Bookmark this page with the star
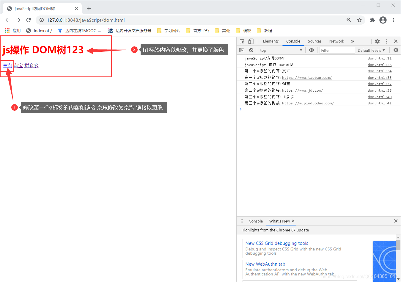 (359, 20)
